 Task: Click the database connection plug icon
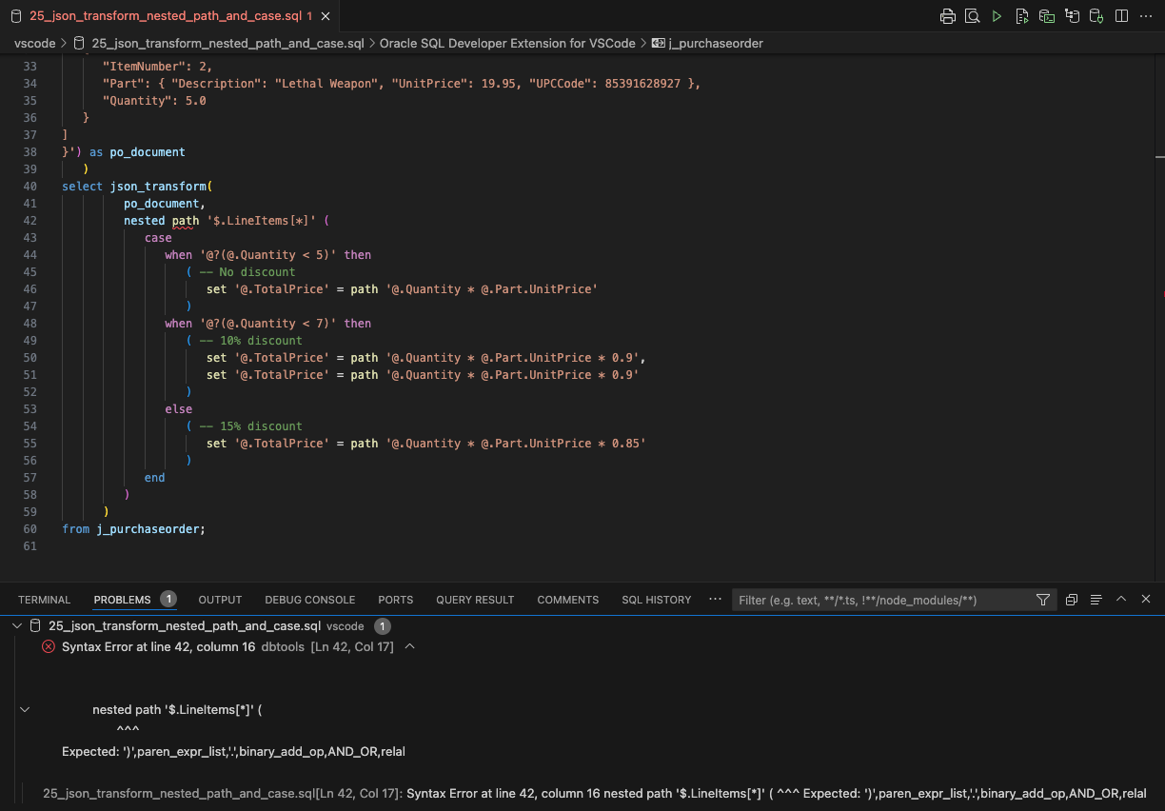pyautogui.click(x=1096, y=16)
